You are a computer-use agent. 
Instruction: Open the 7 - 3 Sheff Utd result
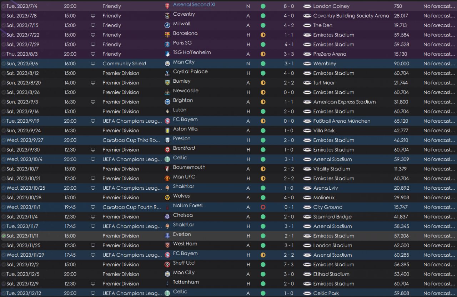(x=289, y=265)
